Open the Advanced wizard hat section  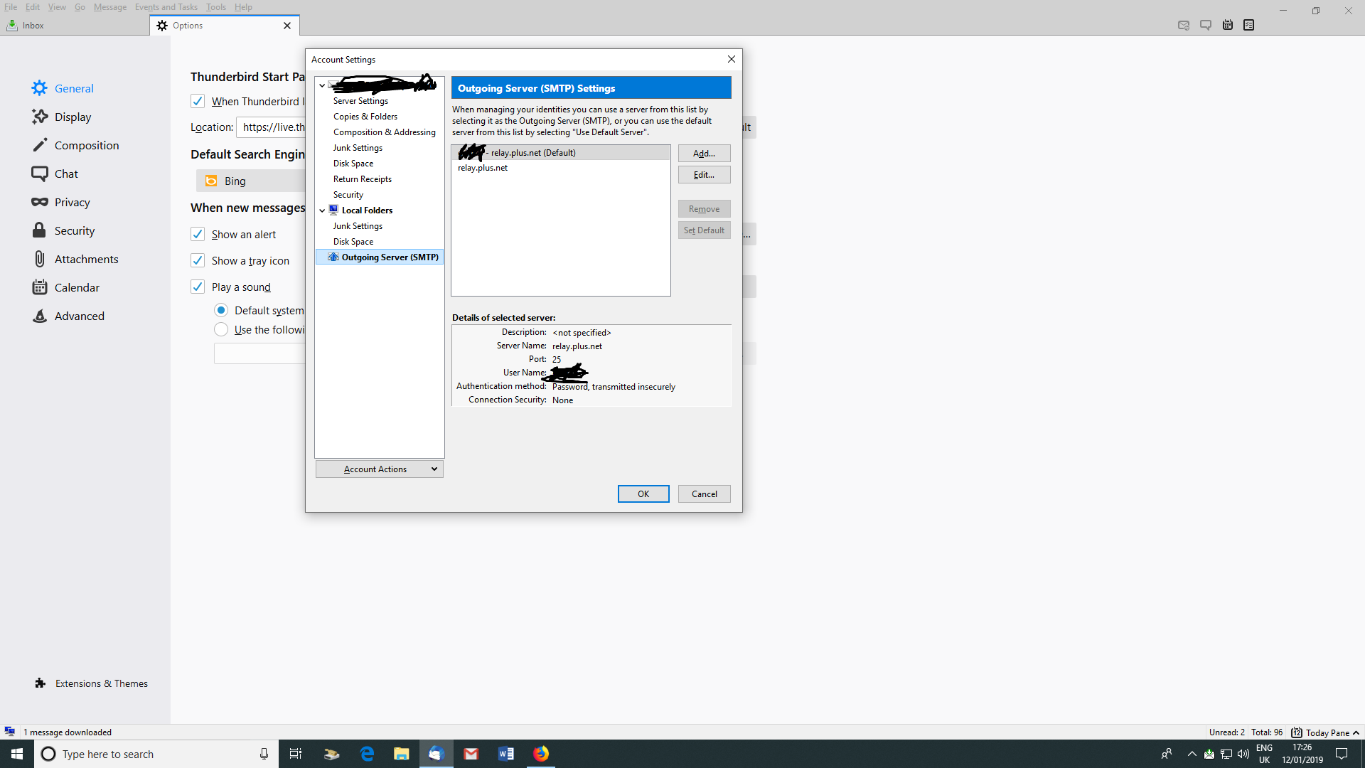pyautogui.click(x=40, y=316)
